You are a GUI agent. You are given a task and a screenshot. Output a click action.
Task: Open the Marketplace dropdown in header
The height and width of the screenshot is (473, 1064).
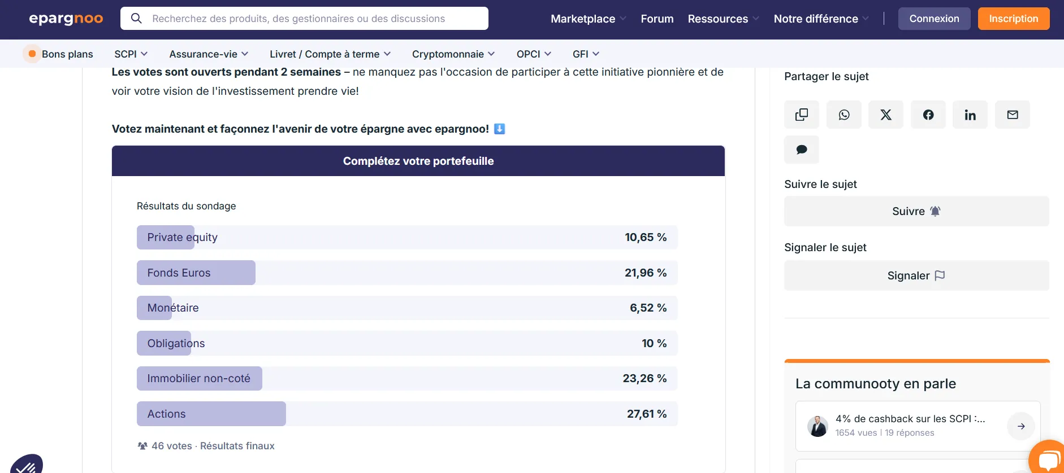[588, 19]
